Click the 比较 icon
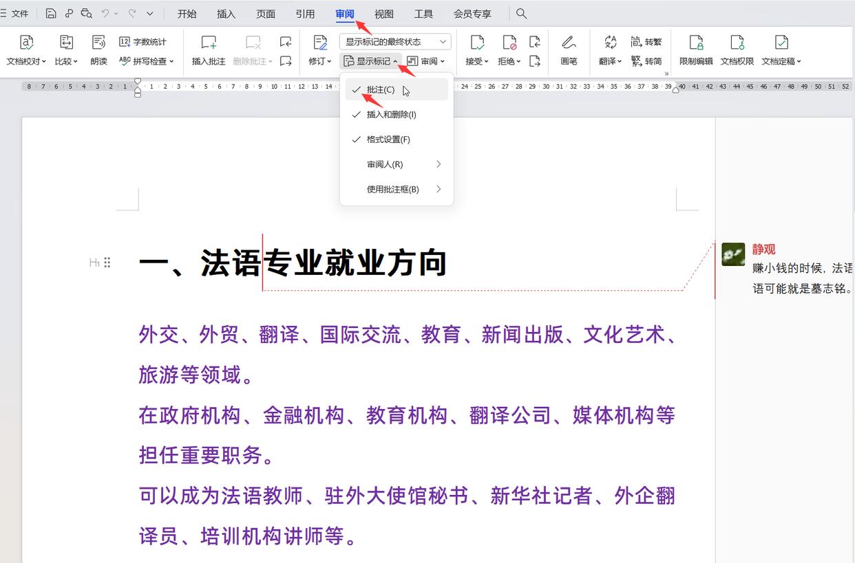 pyautogui.click(x=66, y=43)
